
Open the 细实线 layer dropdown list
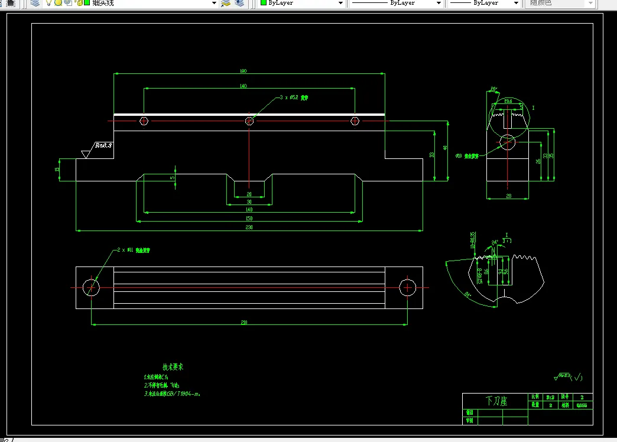coord(214,3)
